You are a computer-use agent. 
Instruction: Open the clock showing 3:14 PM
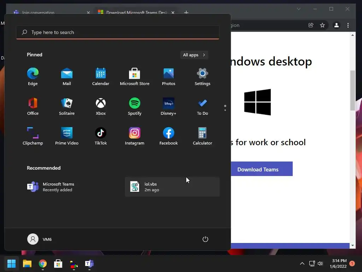[x=338, y=263]
